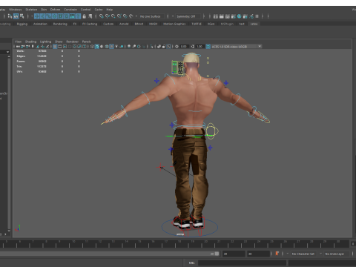This screenshot has width=356, height=267.
Task: Open the No Anim Layer dropdown
Action: (x=336, y=254)
